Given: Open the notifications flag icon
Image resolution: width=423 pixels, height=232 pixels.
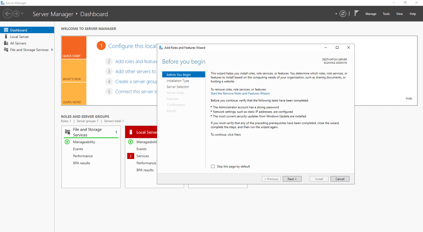Looking at the screenshot, I should coord(356,13).
